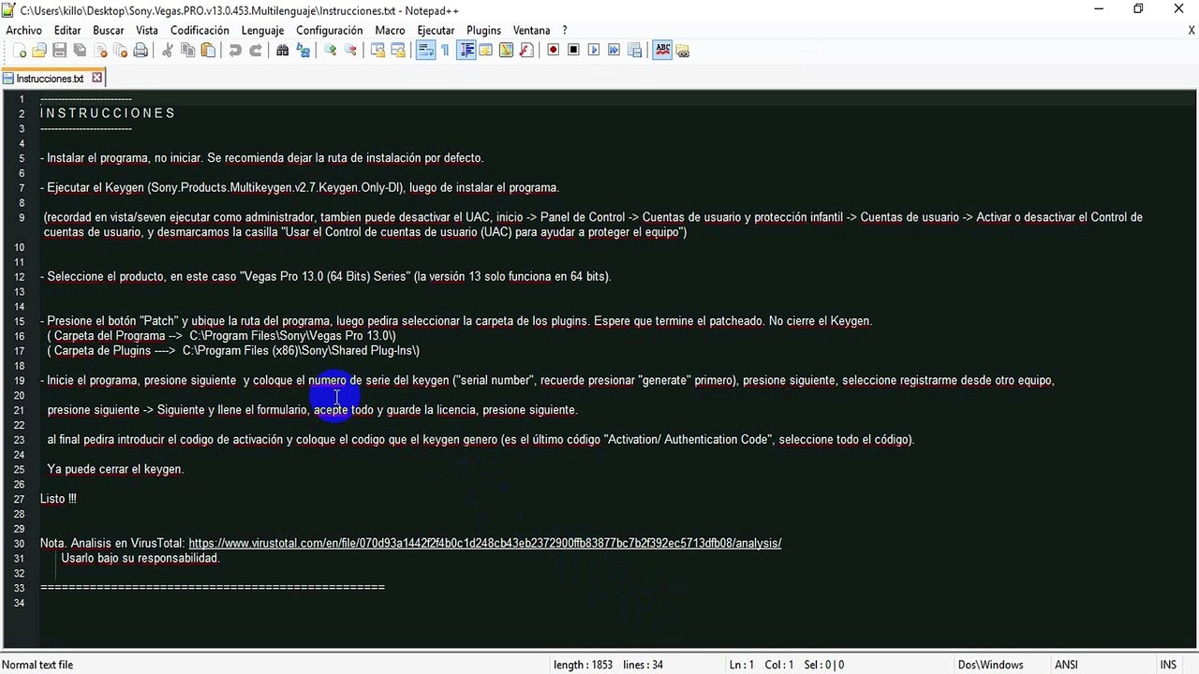Toggle synchronized vertical scrolling
The image size is (1199, 674).
377,51
